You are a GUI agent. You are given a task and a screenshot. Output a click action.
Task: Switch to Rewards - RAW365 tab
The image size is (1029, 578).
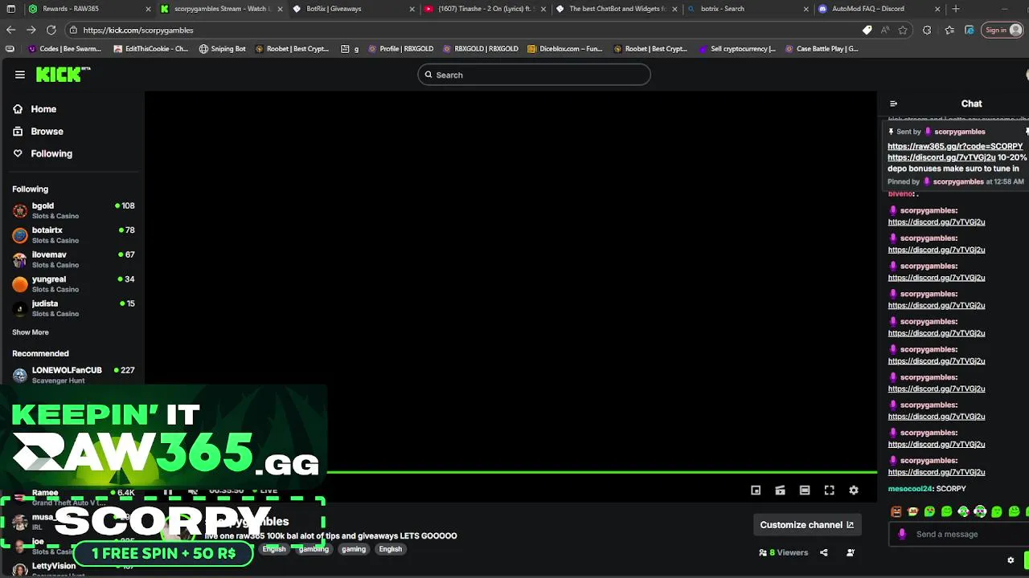pos(88,9)
